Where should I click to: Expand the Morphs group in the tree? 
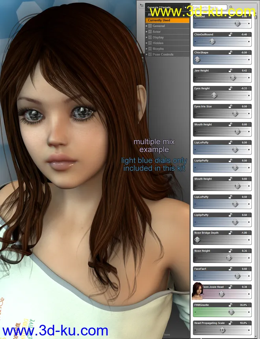coord(147,49)
